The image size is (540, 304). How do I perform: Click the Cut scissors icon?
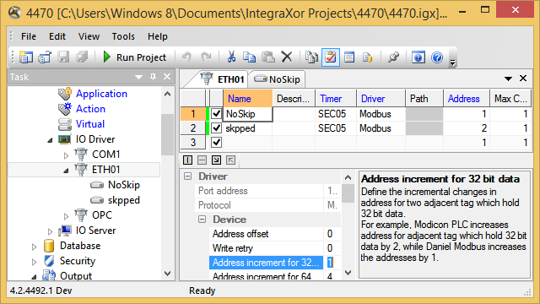231,57
